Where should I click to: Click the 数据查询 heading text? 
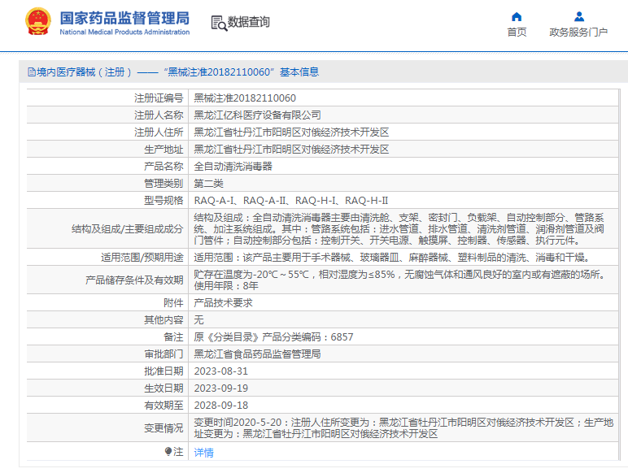tap(249, 22)
